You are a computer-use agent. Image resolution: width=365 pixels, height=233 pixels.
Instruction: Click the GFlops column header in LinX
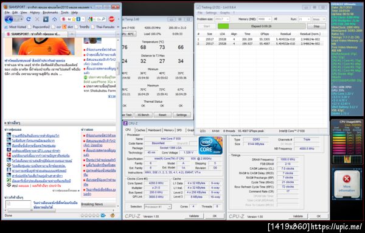[265, 34]
